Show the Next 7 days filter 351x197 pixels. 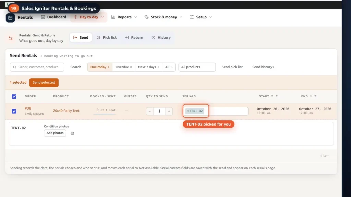tap(148, 67)
